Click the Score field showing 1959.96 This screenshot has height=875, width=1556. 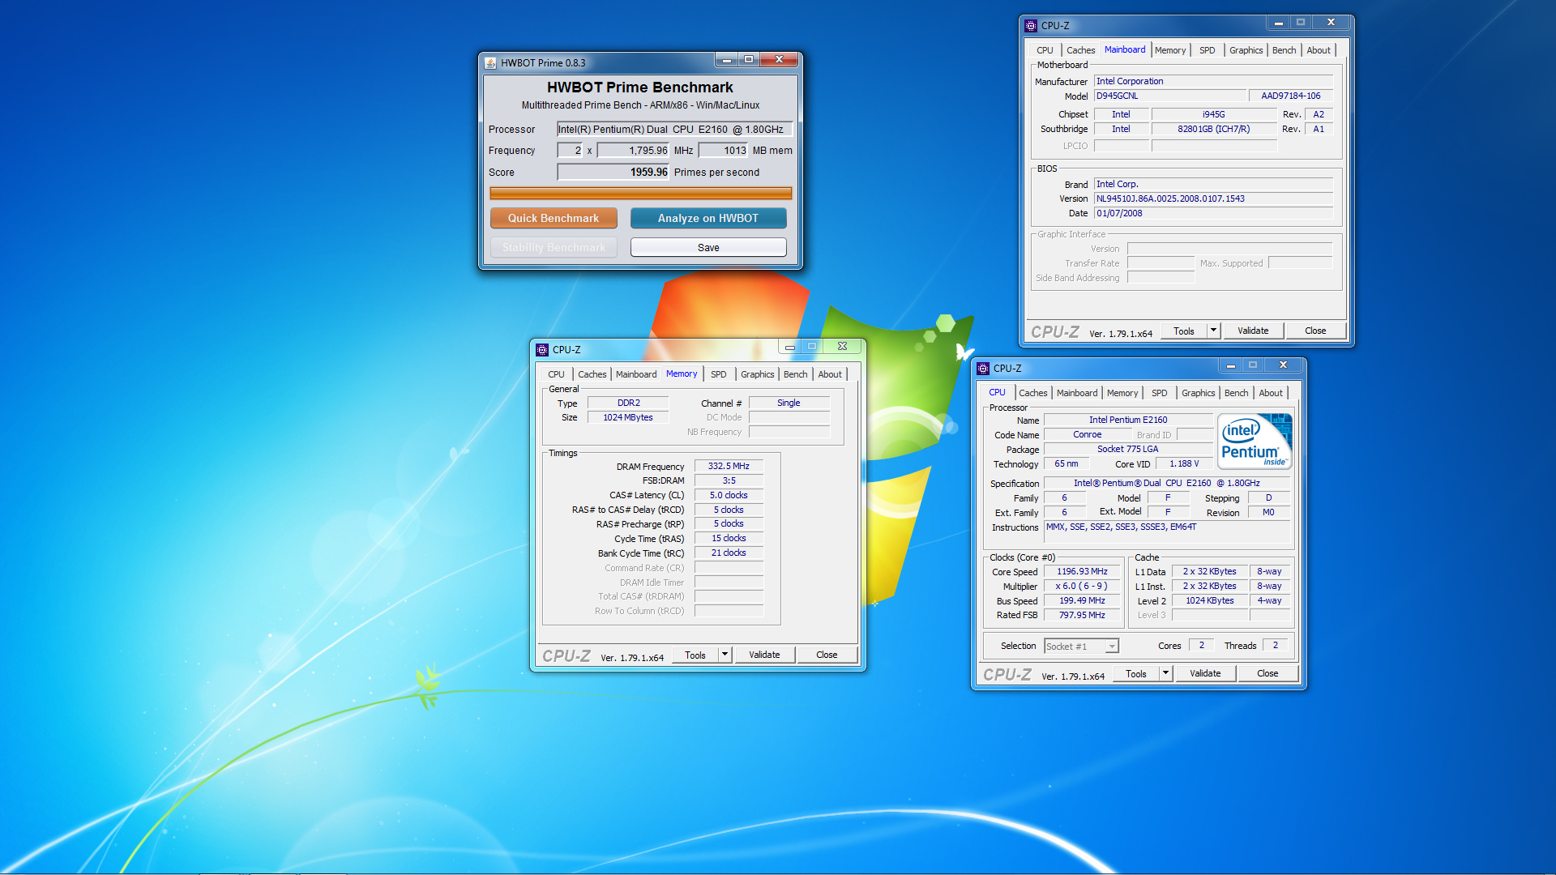coord(613,172)
